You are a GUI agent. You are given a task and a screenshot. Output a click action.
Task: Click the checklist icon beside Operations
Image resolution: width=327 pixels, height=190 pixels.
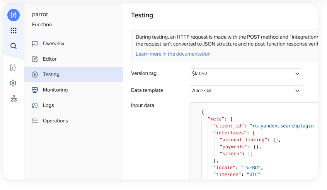click(35, 121)
